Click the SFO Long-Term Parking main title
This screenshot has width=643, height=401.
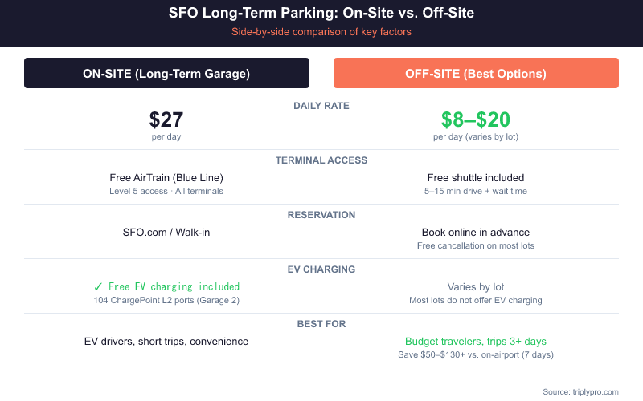[321, 14]
